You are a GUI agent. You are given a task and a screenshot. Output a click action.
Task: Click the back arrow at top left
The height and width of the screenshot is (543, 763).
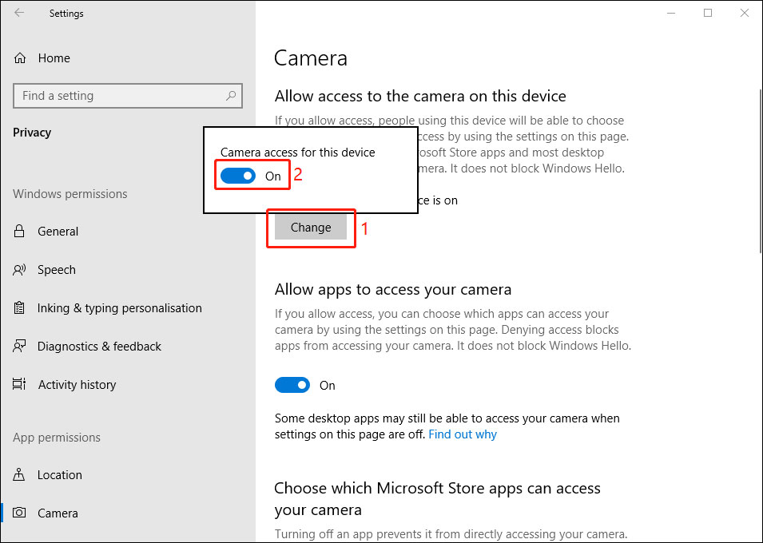point(18,13)
